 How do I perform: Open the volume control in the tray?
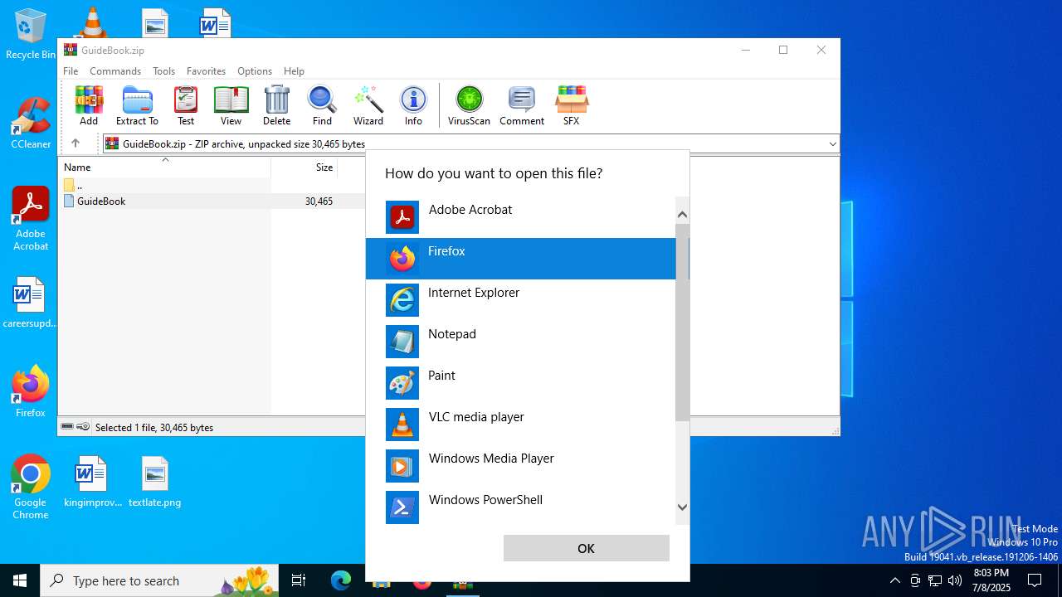pos(955,580)
